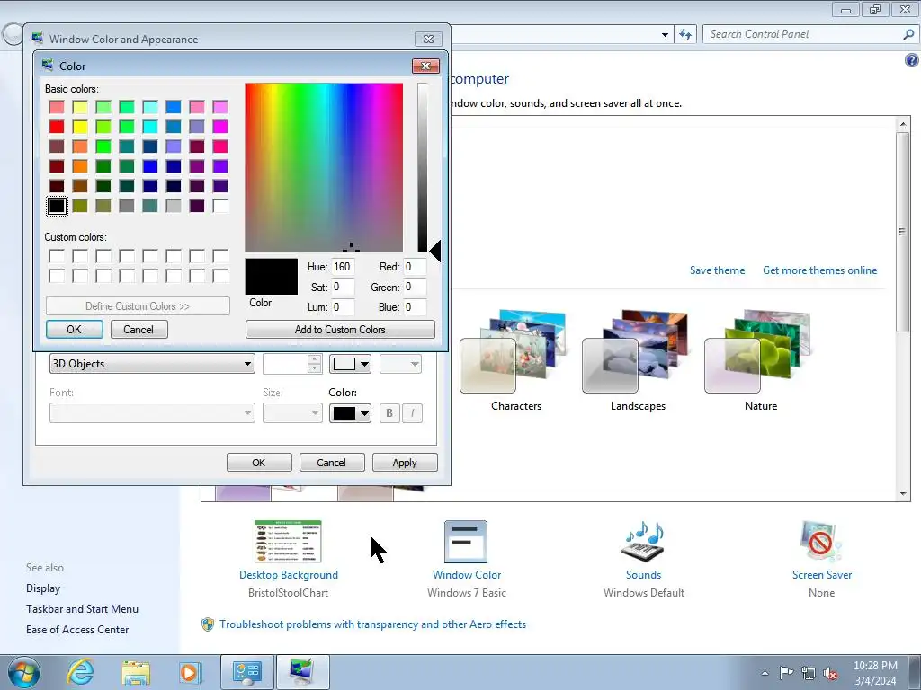The image size is (921, 690).
Task: Open Windows Explorer from the taskbar
Action: coord(136,672)
